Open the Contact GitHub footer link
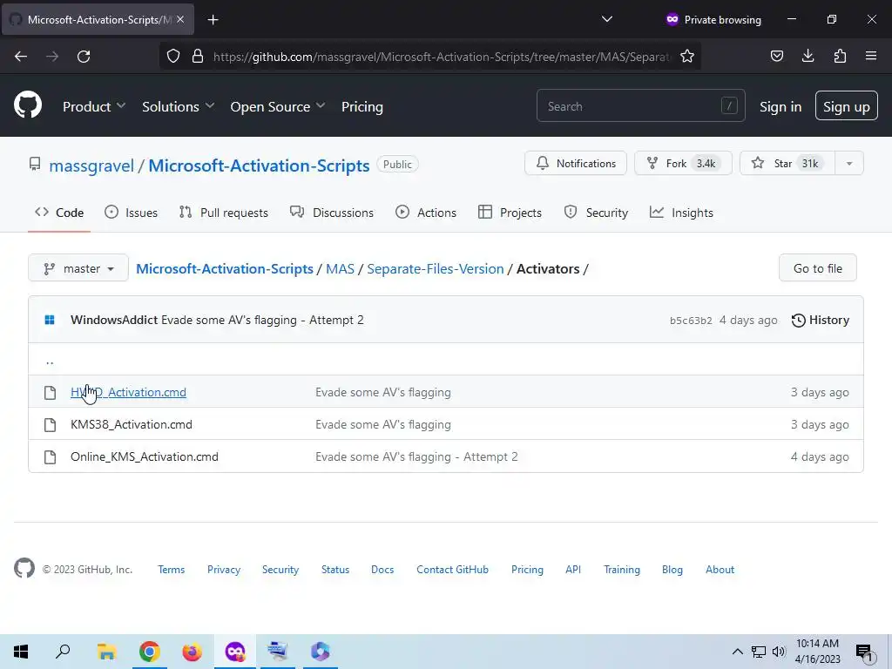This screenshot has height=669, width=892. click(x=452, y=570)
